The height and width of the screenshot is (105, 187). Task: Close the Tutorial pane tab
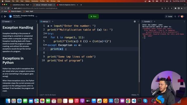tap(11, 22)
